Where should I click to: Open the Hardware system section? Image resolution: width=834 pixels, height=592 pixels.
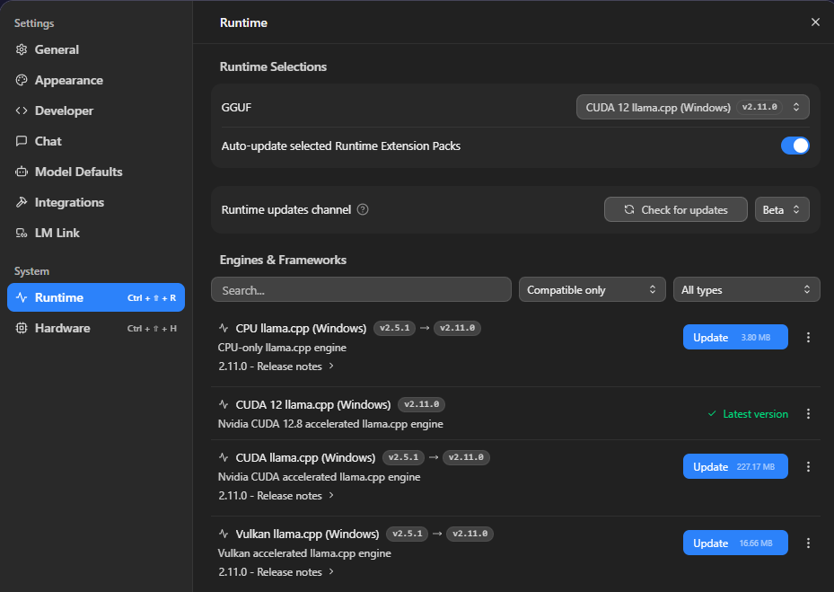[x=96, y=328]
